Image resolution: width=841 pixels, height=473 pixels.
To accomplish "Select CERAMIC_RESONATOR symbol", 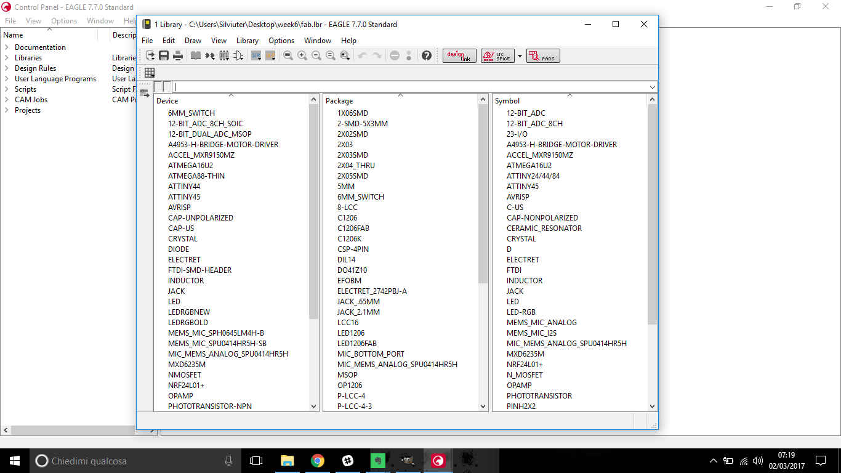I will (544, 228).
